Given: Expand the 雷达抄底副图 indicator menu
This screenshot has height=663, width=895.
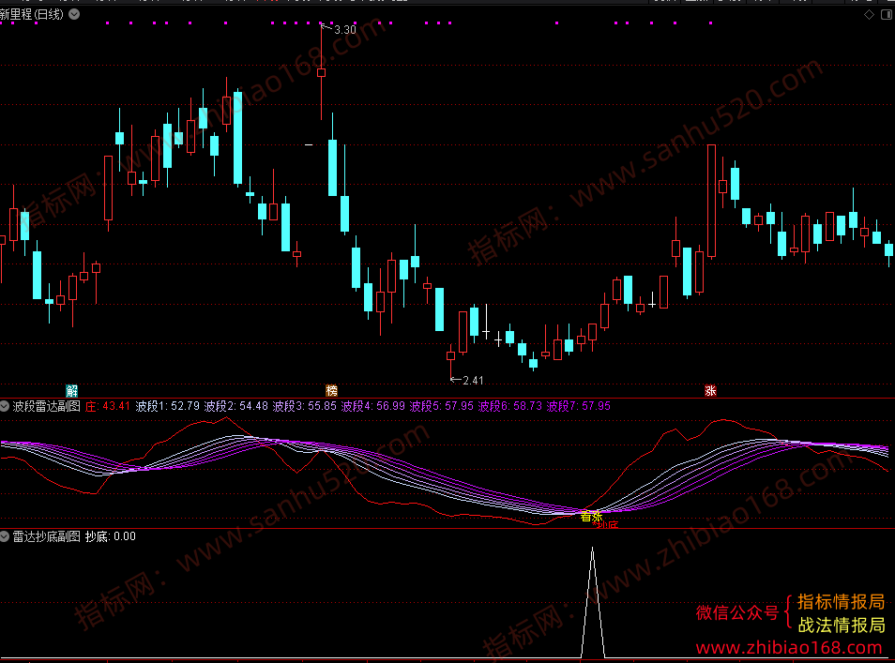Looking at the screenshot, I should pos(5,536).
